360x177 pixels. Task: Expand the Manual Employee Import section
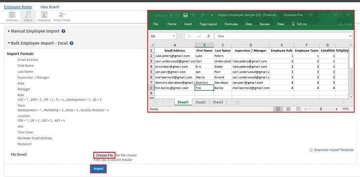click(34, 31)
